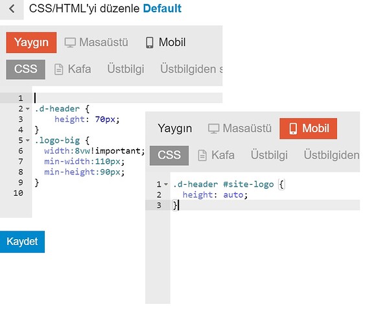Select the Mobil phone icon in upper panel
Image resolution: width=374 pixels, height=324 pixels.
[150, 43]
